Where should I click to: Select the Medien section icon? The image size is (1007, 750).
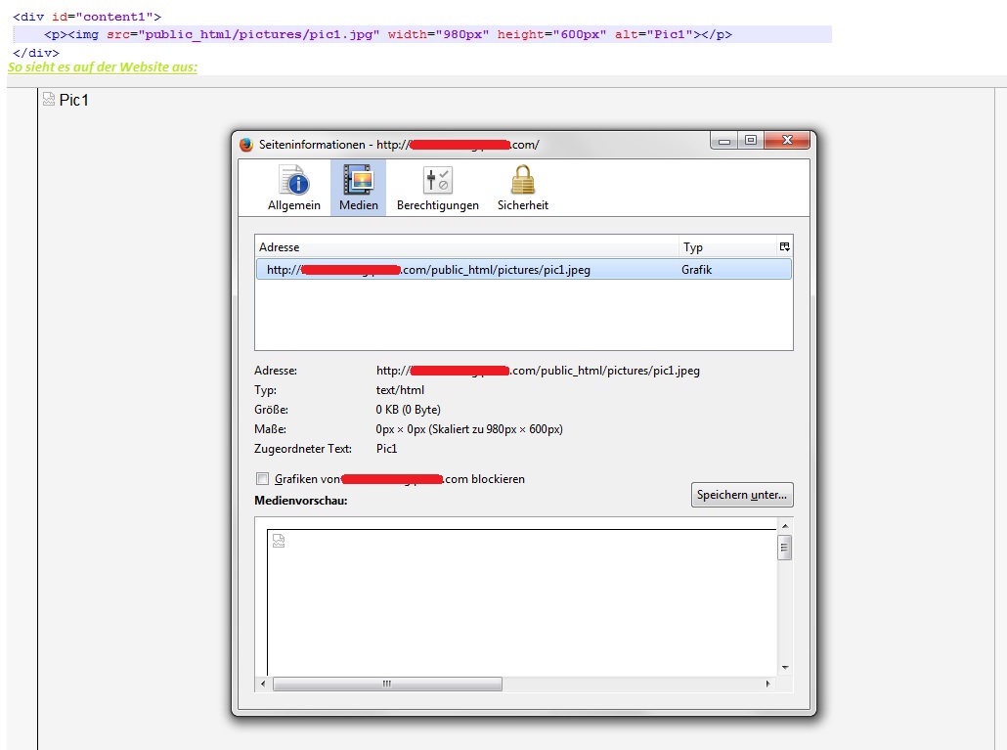coord(358,187)
